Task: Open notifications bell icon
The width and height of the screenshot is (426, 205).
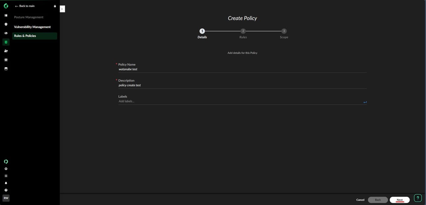Action: 6,183
